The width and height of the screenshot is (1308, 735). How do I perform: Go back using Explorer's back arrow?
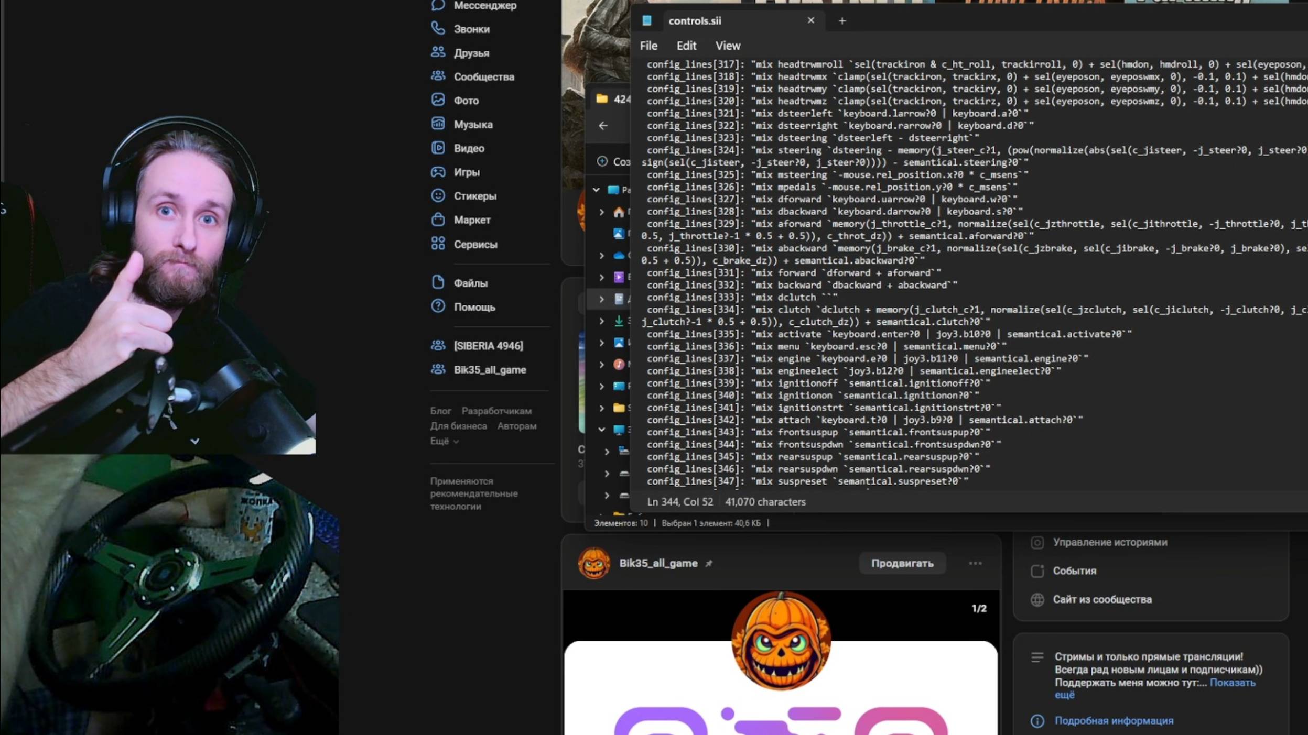[603, 126]
